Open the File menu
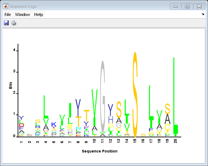Viewport: 208px width, 166px height. click(7, 15)
